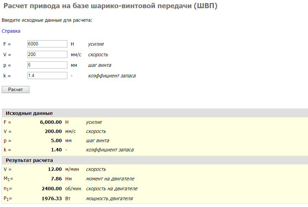
Task: Click the page title about ШВП
Action: pyautogui.click(x=110, y=6)
